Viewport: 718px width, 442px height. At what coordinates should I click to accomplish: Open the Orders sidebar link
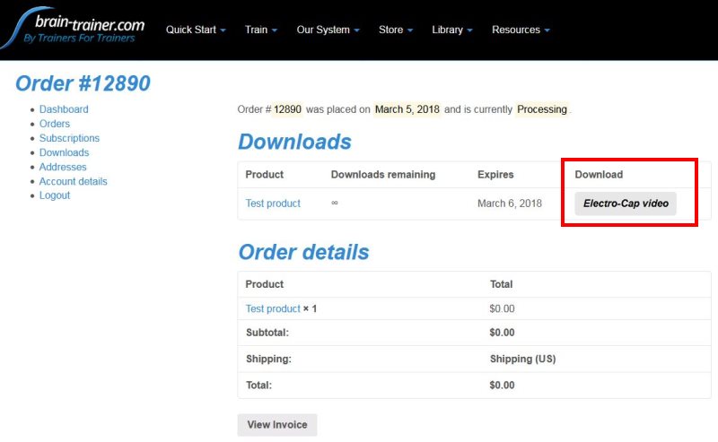tap(55, 124)
